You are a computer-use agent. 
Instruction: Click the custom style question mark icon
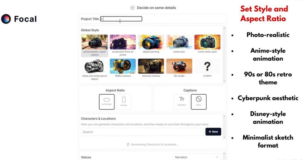[x=207, y=67]
